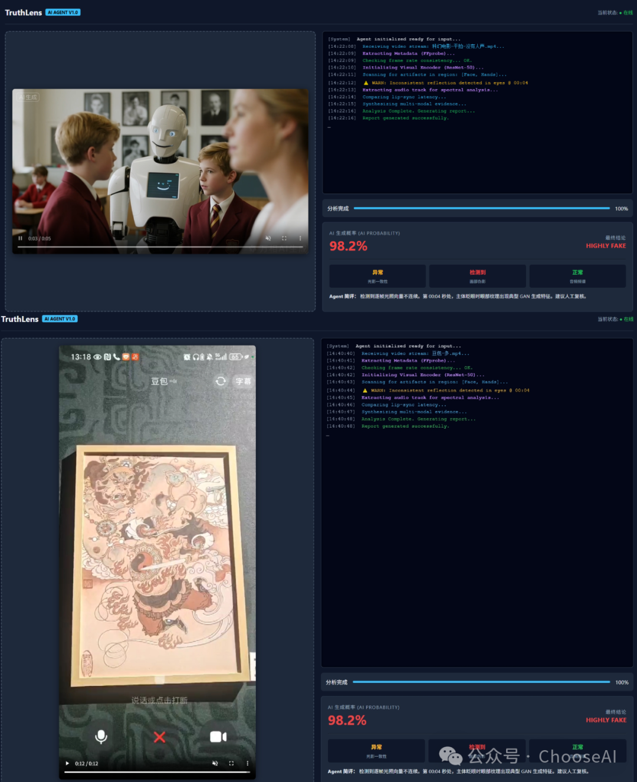
Task: Select the 异常 光影一致性 card for the robot video
Action: tap(377, 276)
